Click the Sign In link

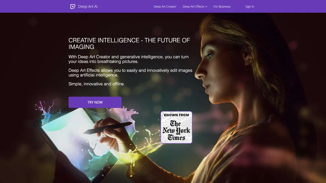click(x=250, y=7)
